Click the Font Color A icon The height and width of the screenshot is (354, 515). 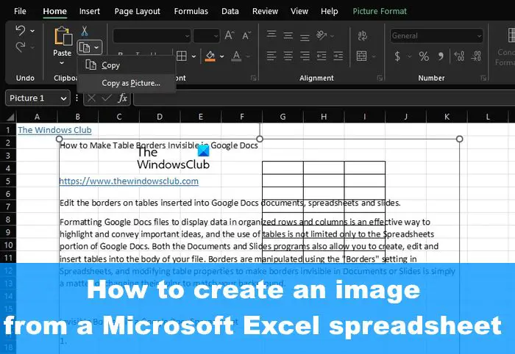(x=236, y=56)
